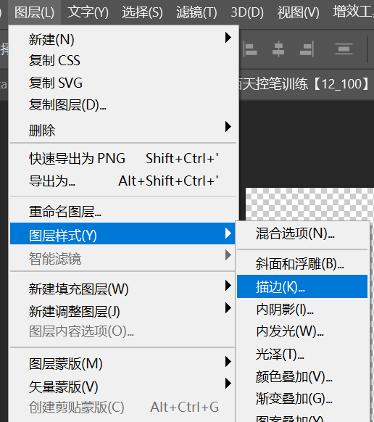
Task: Expand the 删除 submenu
Action: coord(123,130)
